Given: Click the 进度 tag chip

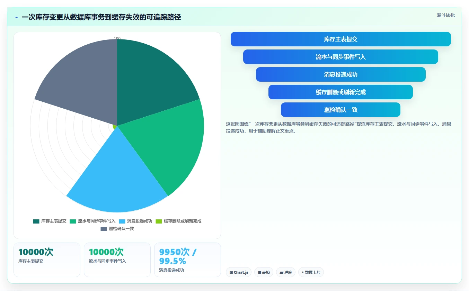Looking at the screenshot, I should tap(286, 272).
